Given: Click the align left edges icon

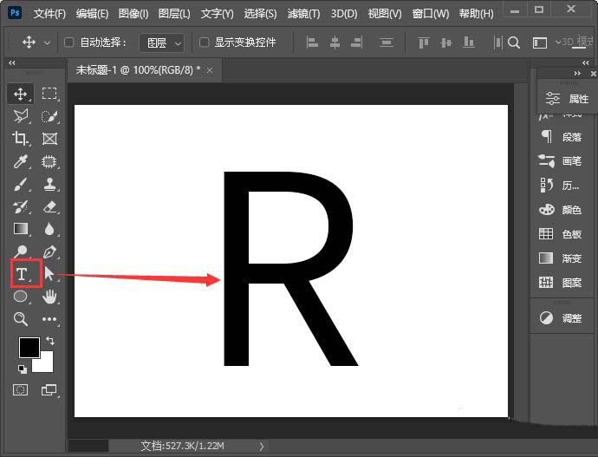Looking at the screenshot, I should coord(312,42).
